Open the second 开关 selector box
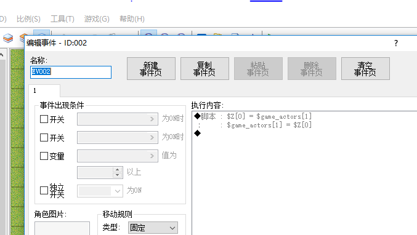This screenshot has height=235, width=417. pyautogui.click(x=118, y=138)
